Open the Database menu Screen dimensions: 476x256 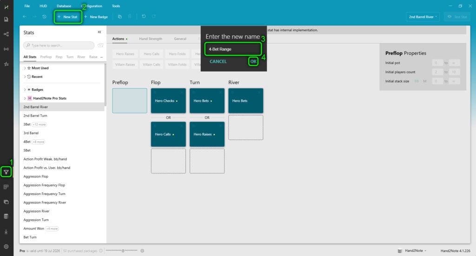[64, 6]
